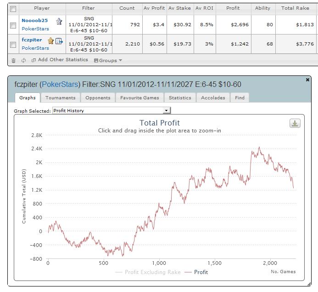318x292 pixels.
Task: Click Add Other Statistics
Action: coord(60,60)
